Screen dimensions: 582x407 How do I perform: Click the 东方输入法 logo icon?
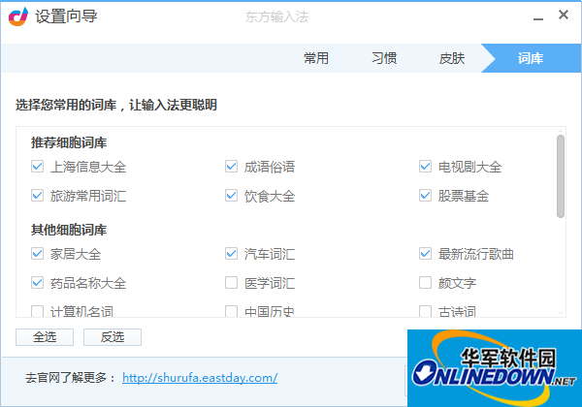18,16
